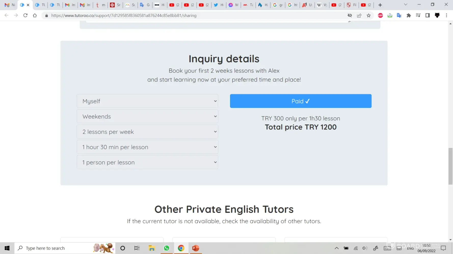453x254 pixels.
Task: Go to the browser home page icon
Action: tap(35, 15)
